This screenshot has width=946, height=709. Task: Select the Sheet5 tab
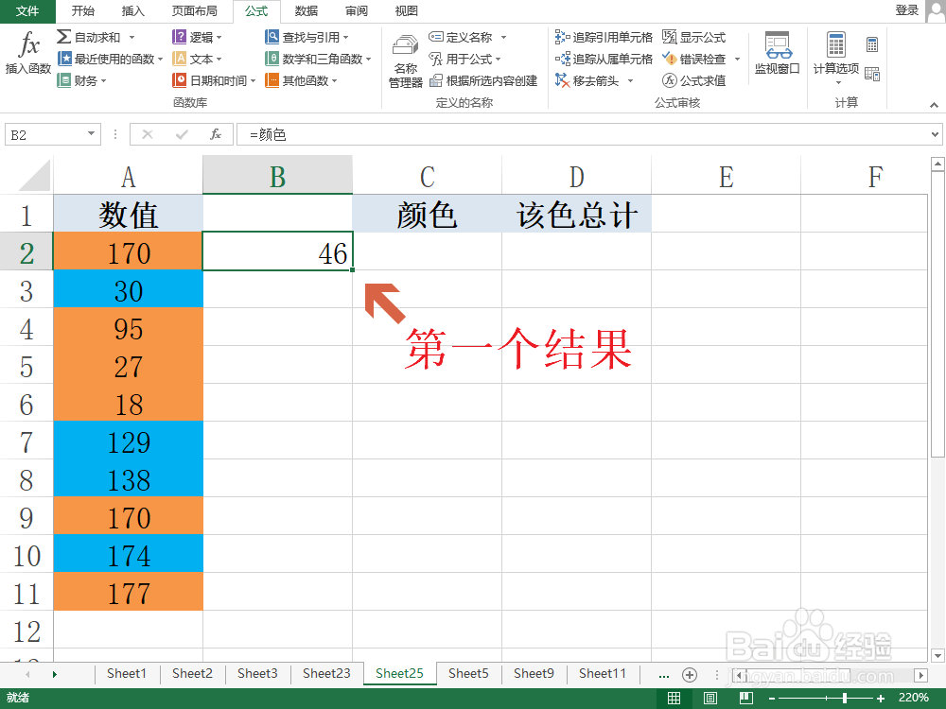(468, 673)
